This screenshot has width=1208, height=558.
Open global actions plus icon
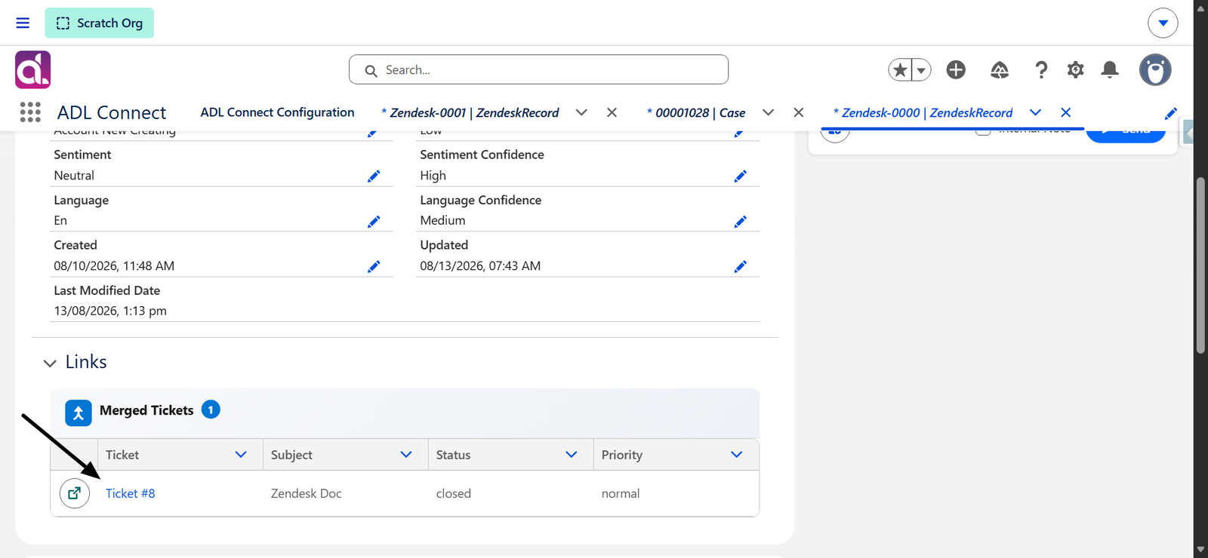[956, 69]
